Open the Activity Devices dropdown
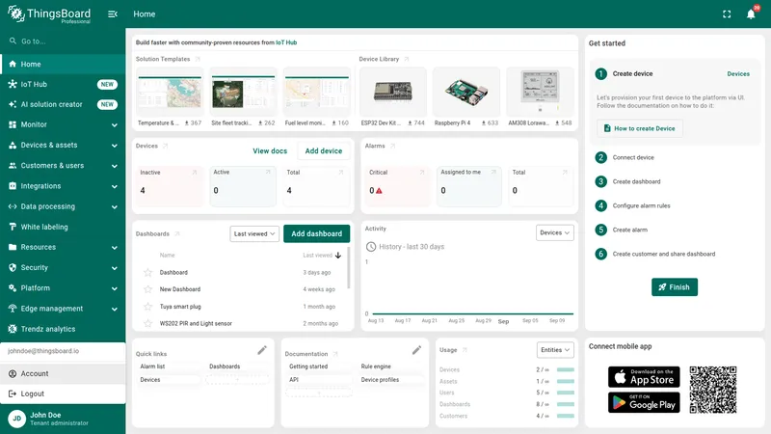Image resolution: width=771 pixels, height=434 pixels. click(x=555, y=232)
